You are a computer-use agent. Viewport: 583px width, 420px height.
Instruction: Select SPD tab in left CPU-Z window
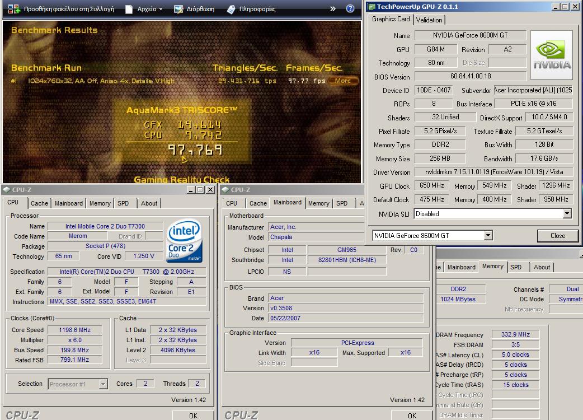click(123, 203)
